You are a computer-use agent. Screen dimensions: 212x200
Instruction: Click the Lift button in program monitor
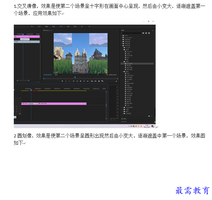pyautogui.click(x=92, y=81)
